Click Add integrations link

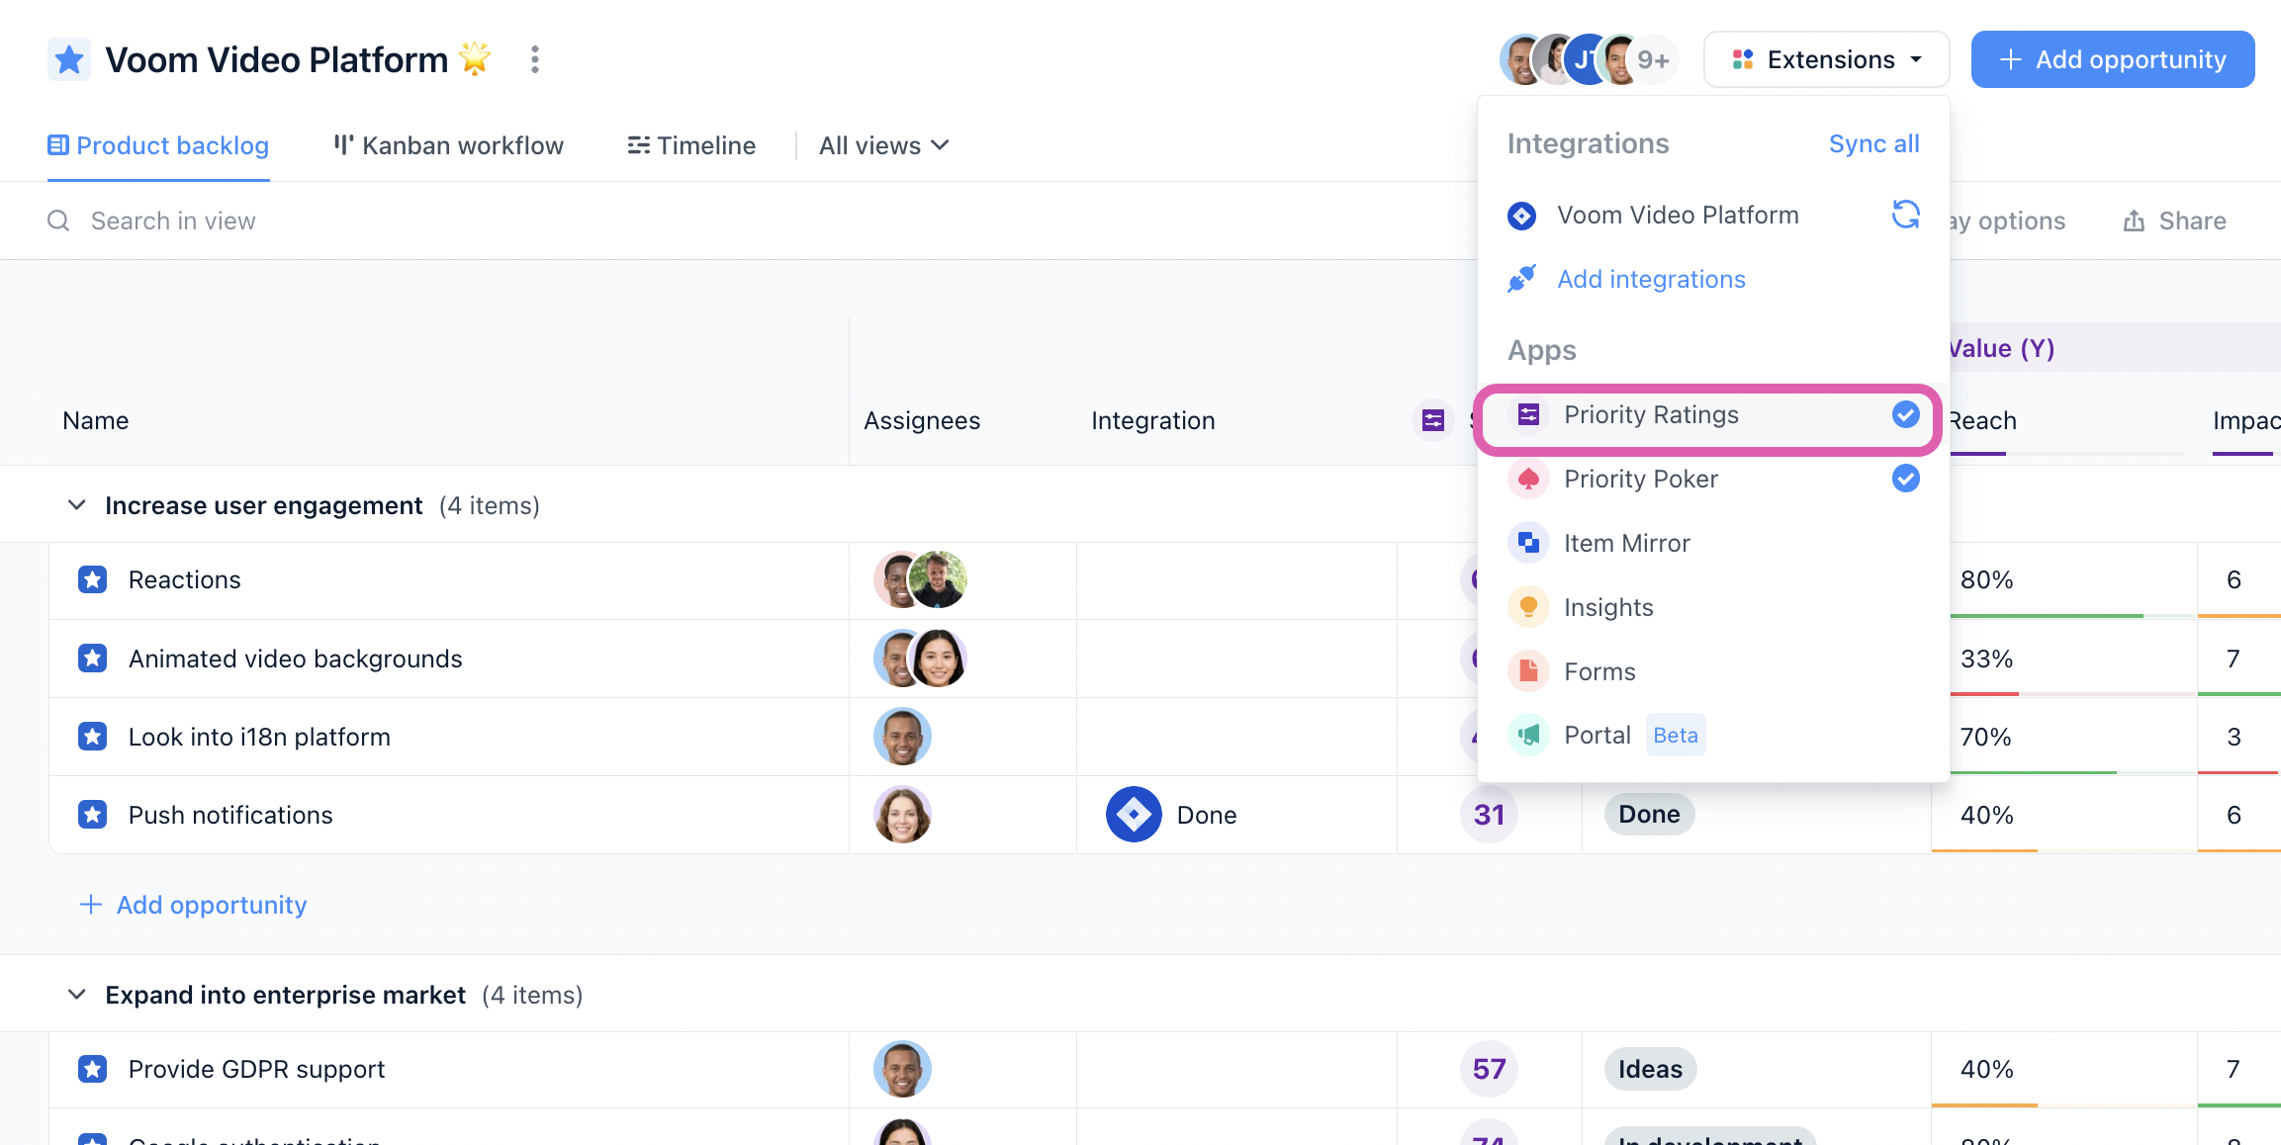pyautogui.click(x=1652, y=280)
